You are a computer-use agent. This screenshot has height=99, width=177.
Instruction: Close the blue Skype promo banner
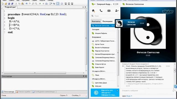(x=117, y=90)
